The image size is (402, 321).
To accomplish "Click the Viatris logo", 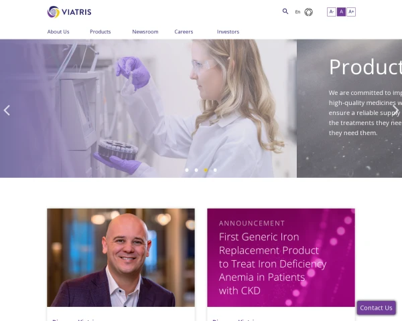I will pyautogui.click(x=69, y=12).
